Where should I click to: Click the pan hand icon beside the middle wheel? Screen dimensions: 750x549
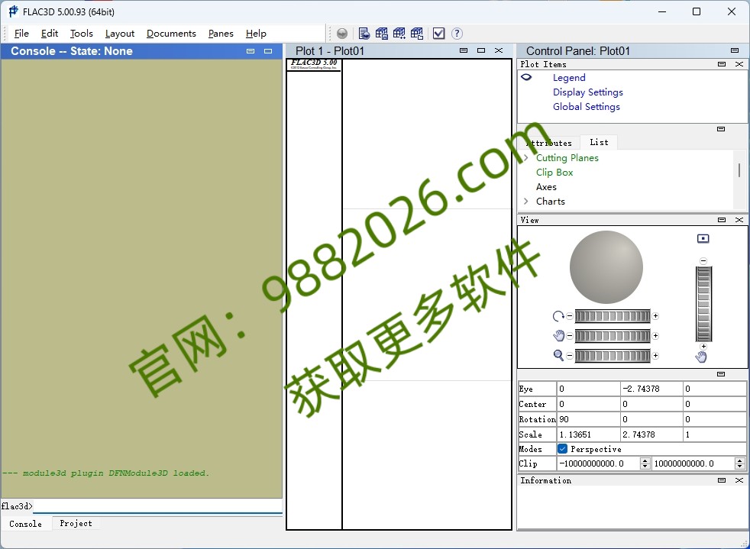pos(558,336)
